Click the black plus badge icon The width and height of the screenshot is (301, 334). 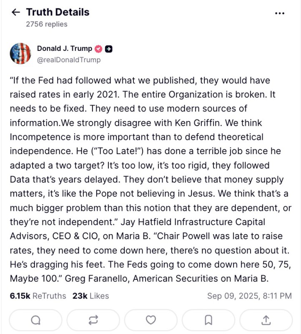point(109,49)
